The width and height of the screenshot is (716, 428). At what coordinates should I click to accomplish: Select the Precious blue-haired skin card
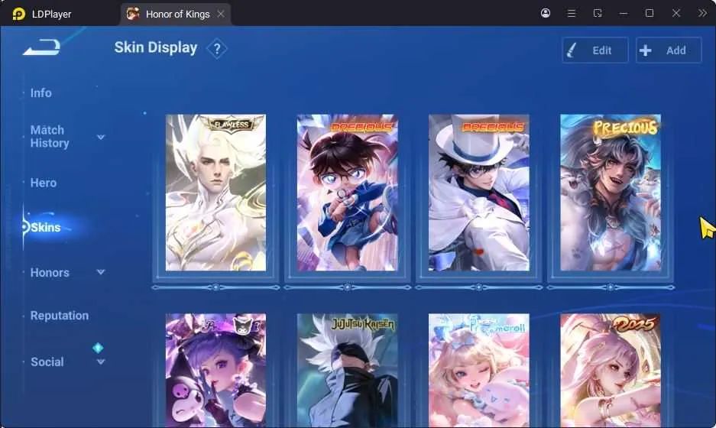(611, 193)
